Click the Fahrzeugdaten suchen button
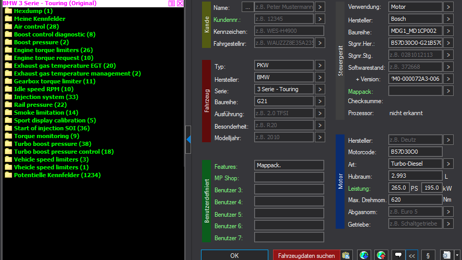The image size is (462, 260). click(306, 255)
